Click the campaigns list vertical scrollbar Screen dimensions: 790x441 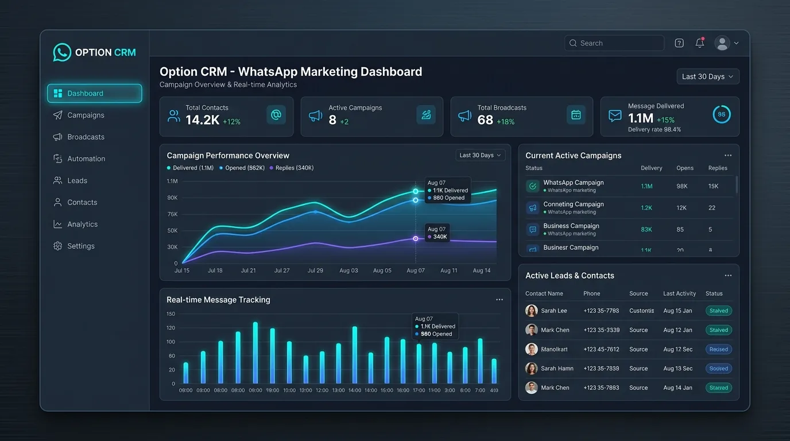click(737, 184)
